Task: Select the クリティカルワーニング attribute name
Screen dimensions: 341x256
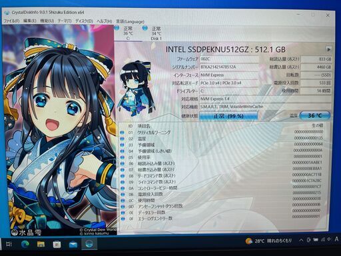Action: [x=154, y=133]
